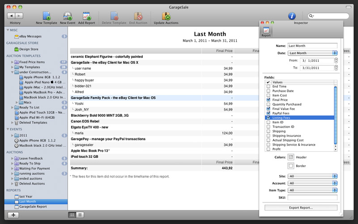Image resolution: width=358 pixels, height=224 pixels.
Task: Enable the Profit field checkbox
Action: pos(268,149)
